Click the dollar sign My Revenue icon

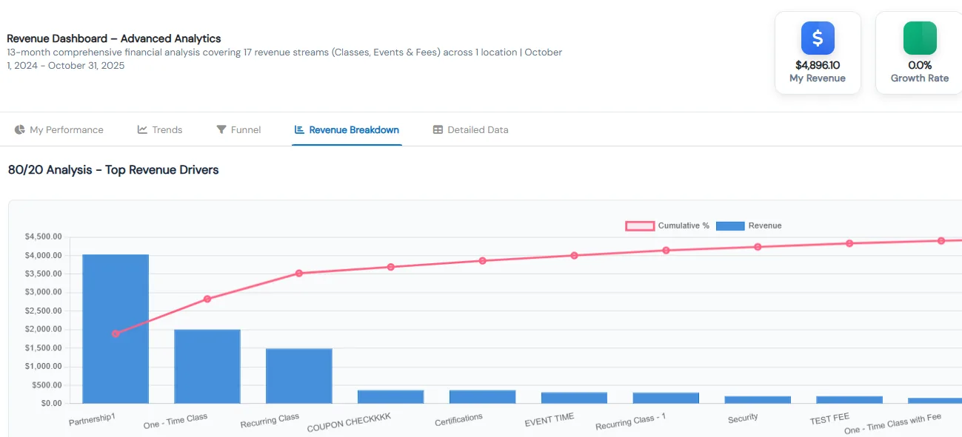818,38
